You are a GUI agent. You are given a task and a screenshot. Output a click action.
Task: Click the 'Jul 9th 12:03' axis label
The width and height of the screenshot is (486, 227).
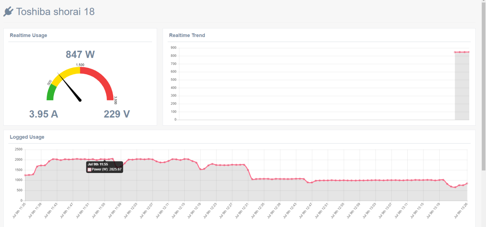click(x=130, y=210)
